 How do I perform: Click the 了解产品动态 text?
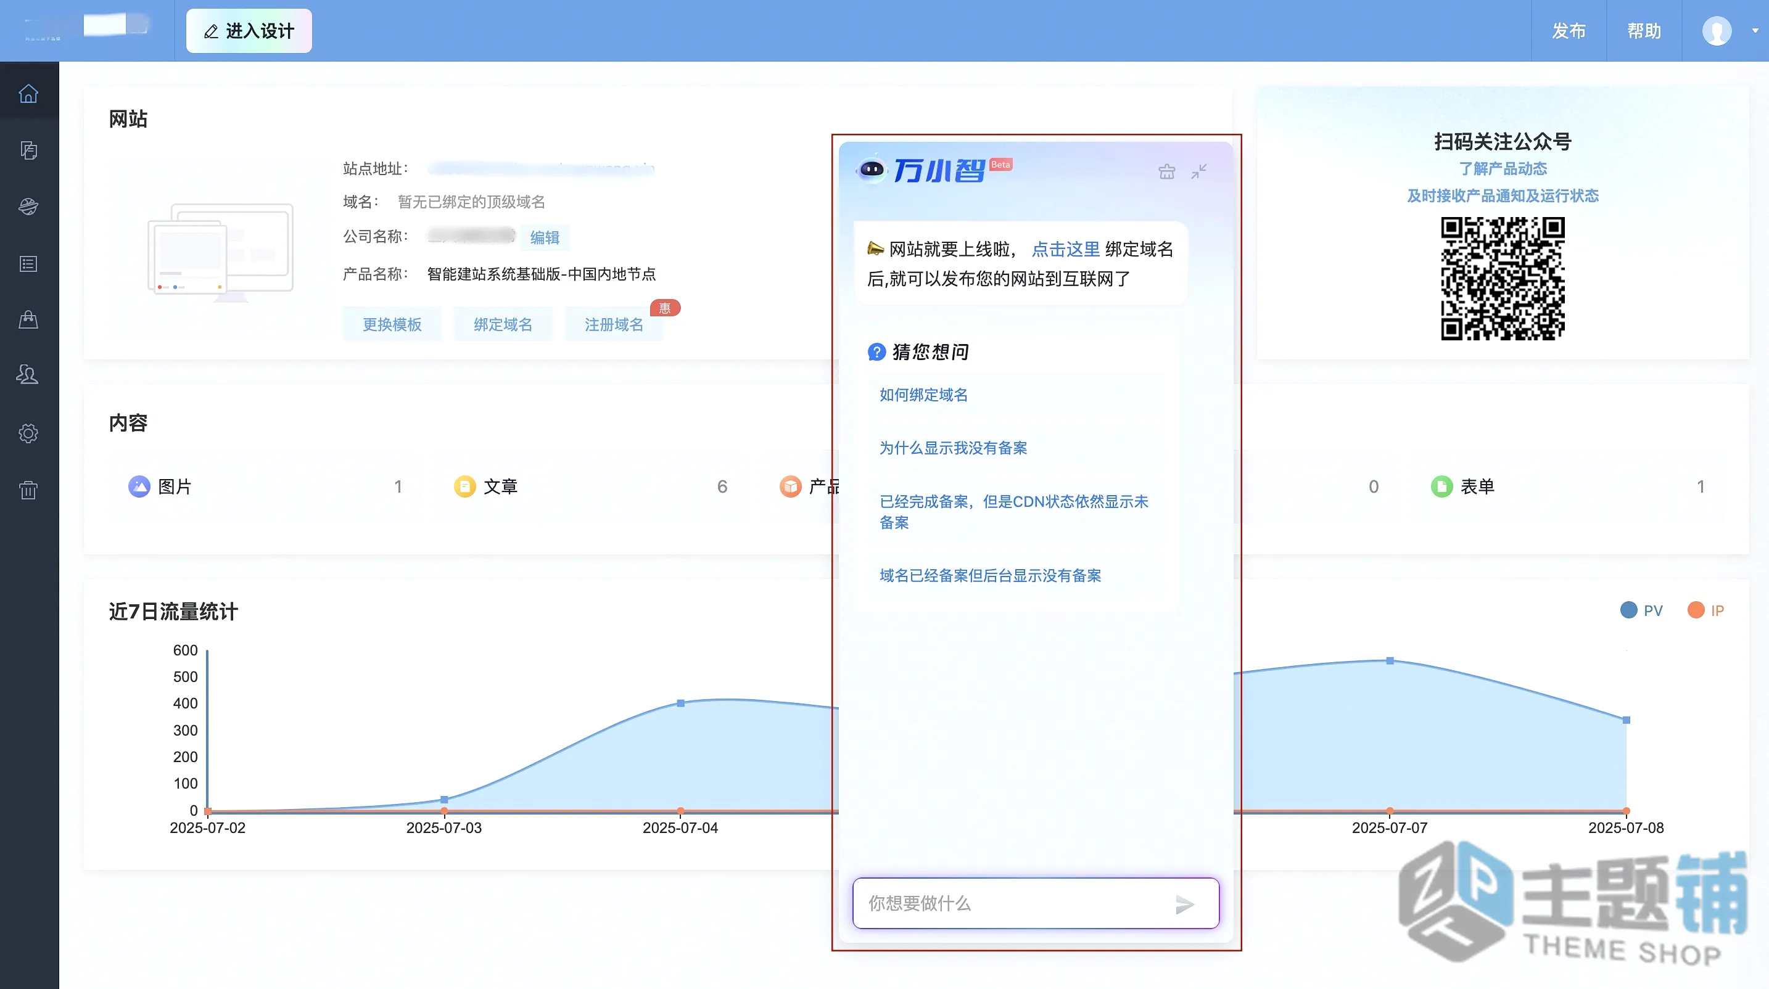coord(1503,169)
